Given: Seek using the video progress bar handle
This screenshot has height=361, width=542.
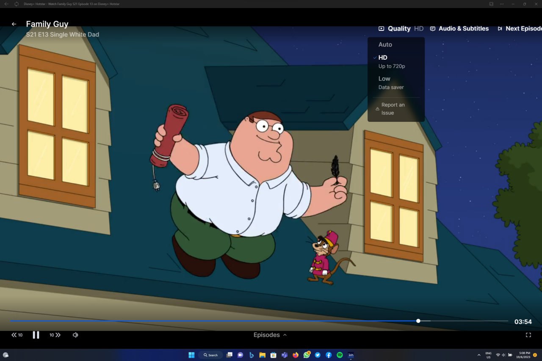Looking at the screenshot, I should pos(418,321).
